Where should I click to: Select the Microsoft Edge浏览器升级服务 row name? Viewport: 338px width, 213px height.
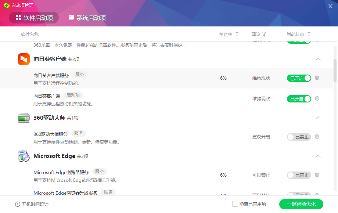click(65, 193)
